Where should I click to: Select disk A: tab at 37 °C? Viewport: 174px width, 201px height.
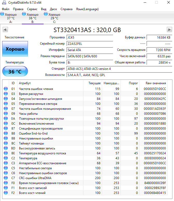click(x=11, y=18)
